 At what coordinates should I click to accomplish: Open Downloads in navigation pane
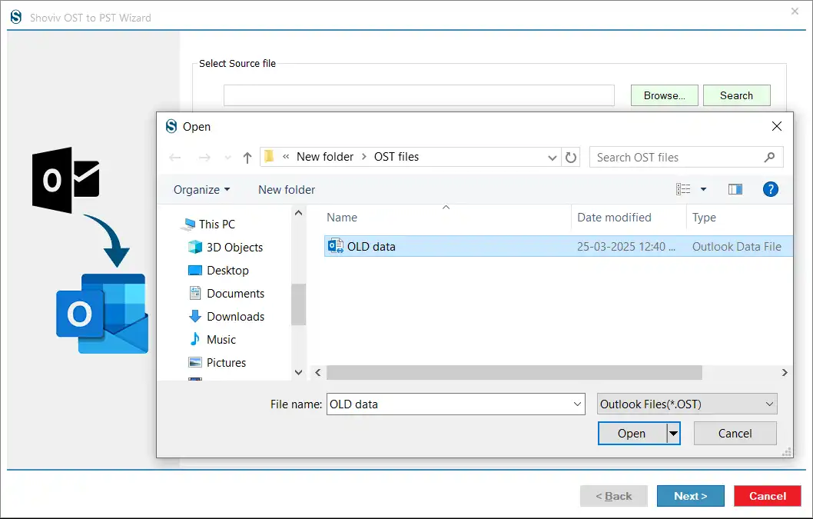(x=226, y=317)
